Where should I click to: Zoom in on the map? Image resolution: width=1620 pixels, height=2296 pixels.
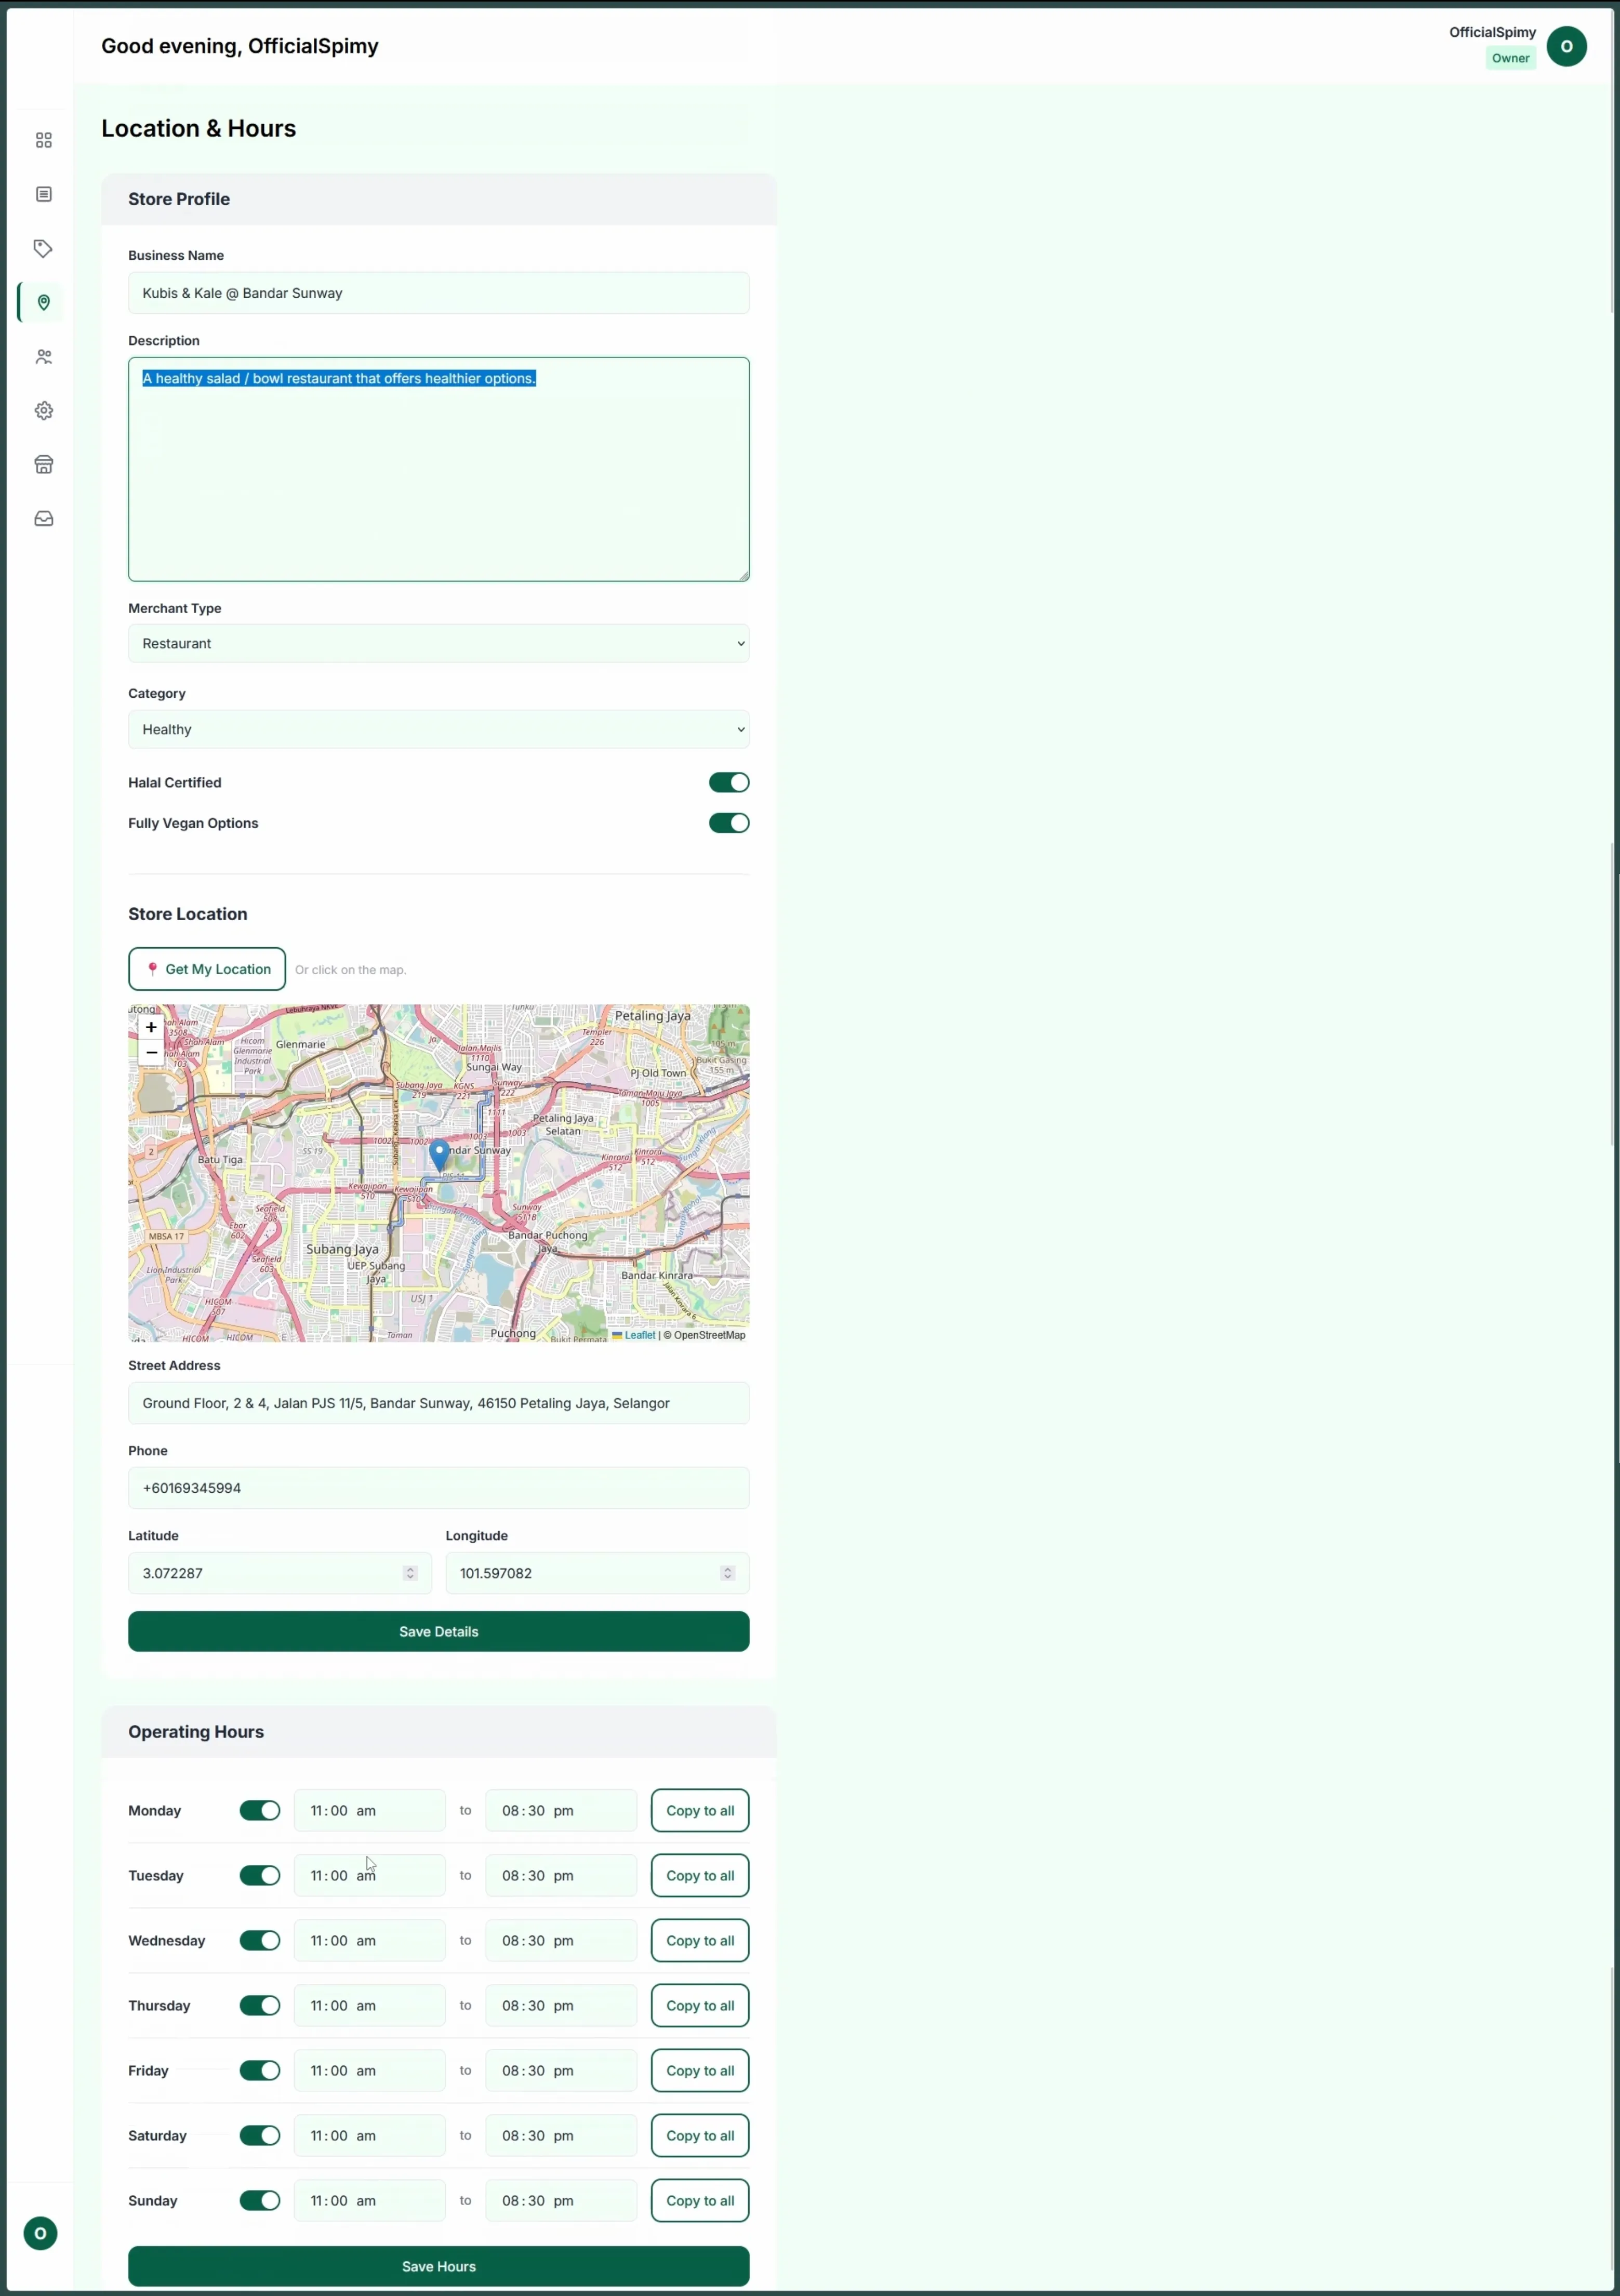coord(151,1027)
